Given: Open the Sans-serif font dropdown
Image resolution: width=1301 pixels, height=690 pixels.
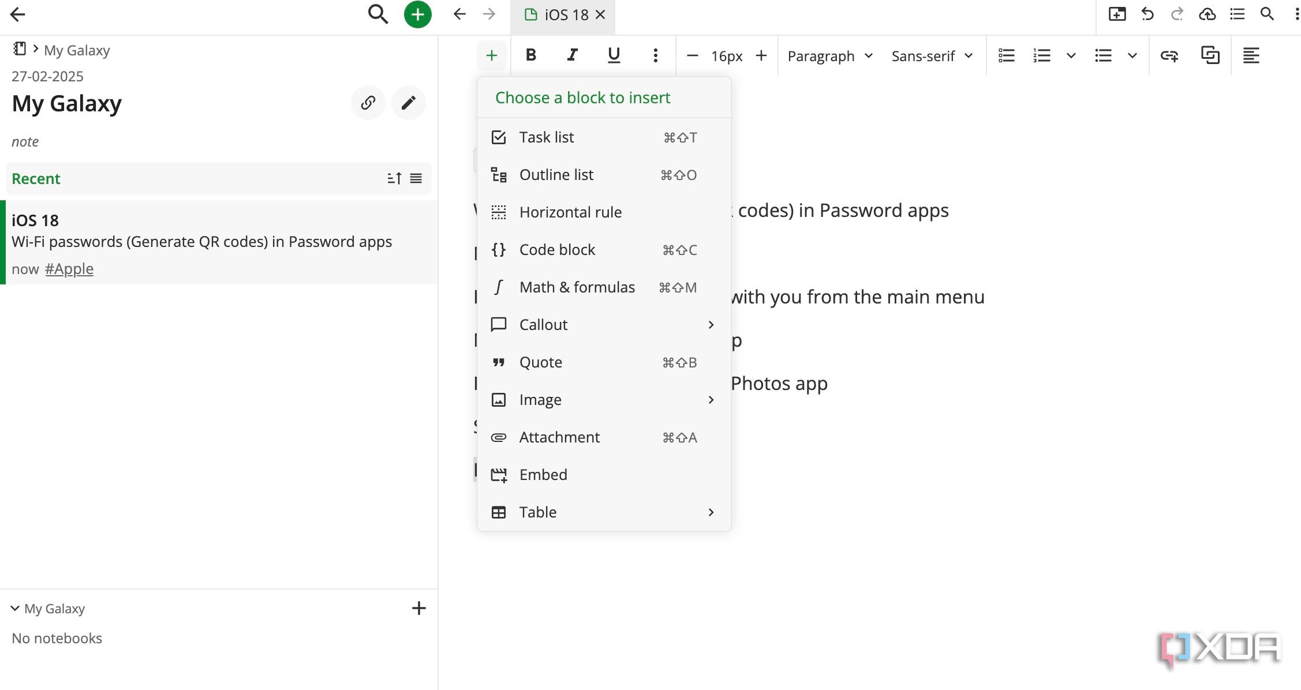Looking at the screenshot, I should point(932,56).
